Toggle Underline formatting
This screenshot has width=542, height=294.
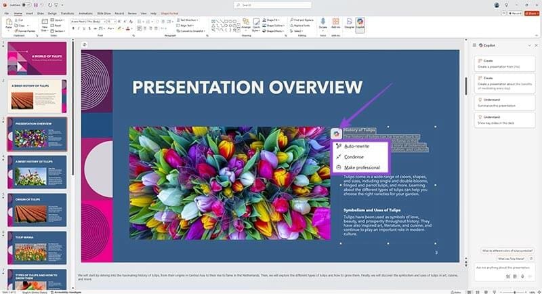coord(84,28)
